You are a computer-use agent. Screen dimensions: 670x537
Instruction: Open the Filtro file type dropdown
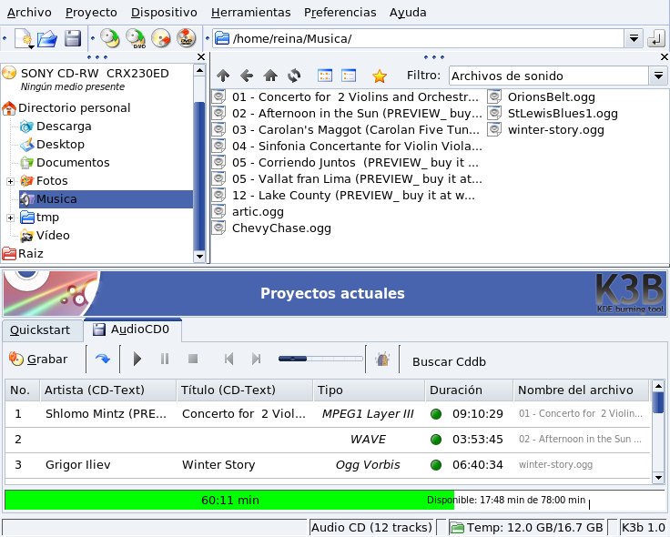pyautogui.click(x=658, y=76)
